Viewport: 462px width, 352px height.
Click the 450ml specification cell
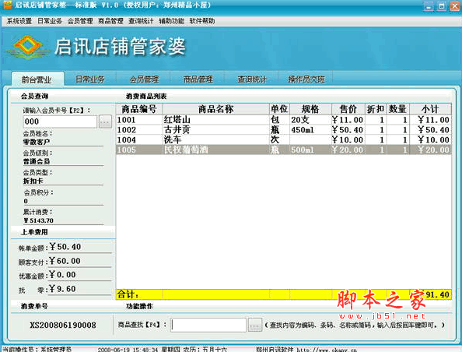pos(310,130)
